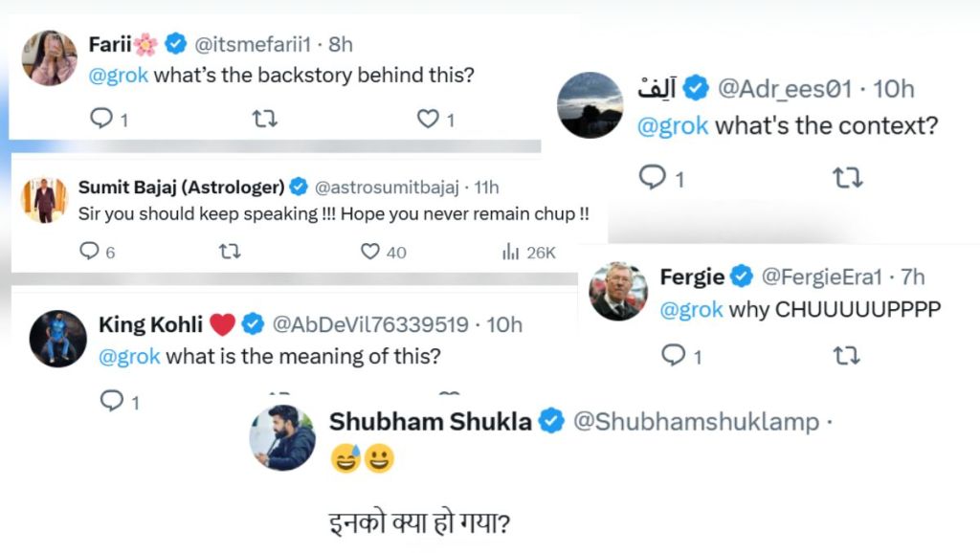The height and width of the screenshot is (553, 980).
Task: Open King Kohli's profile avatar
Action: click(57, 338)
